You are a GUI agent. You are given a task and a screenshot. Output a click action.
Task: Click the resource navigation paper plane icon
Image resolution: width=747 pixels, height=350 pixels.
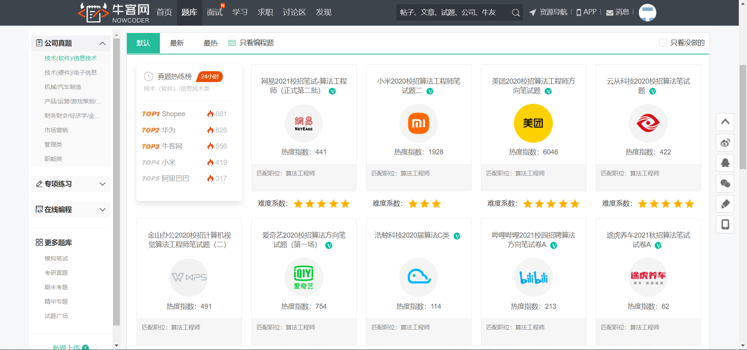533,12
